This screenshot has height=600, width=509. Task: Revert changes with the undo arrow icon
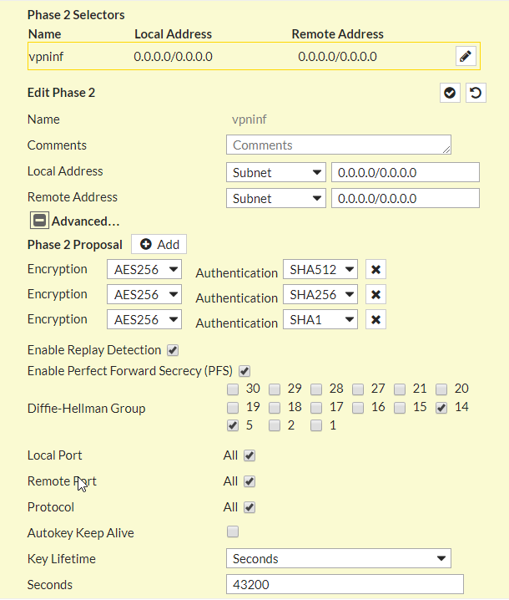tap(476, 93)
